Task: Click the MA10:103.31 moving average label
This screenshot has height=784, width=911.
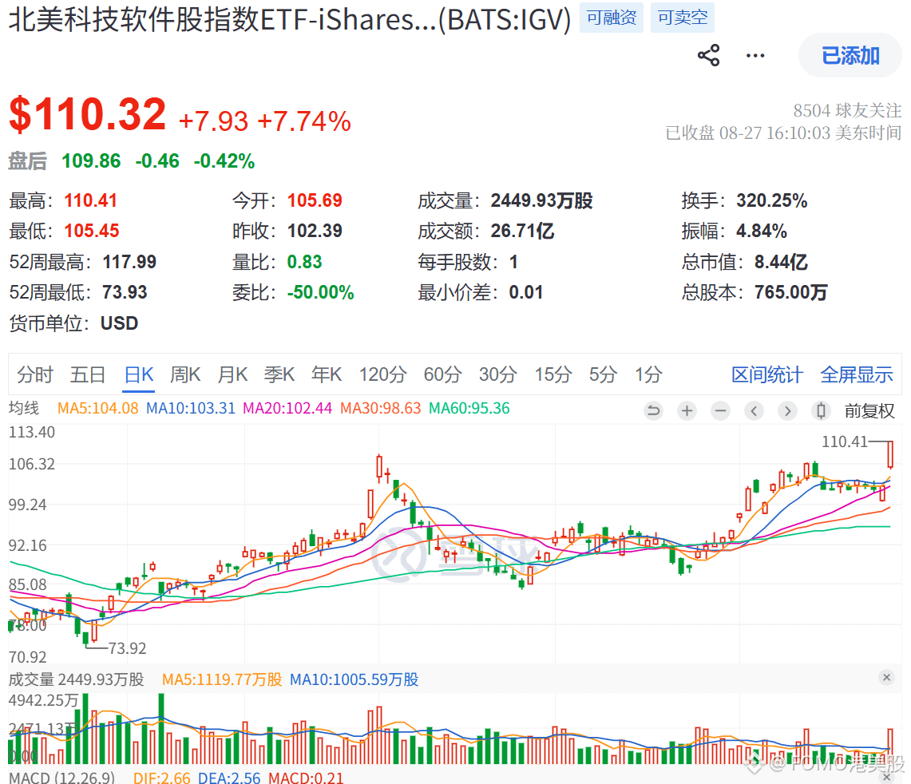Action: [191, 408]
